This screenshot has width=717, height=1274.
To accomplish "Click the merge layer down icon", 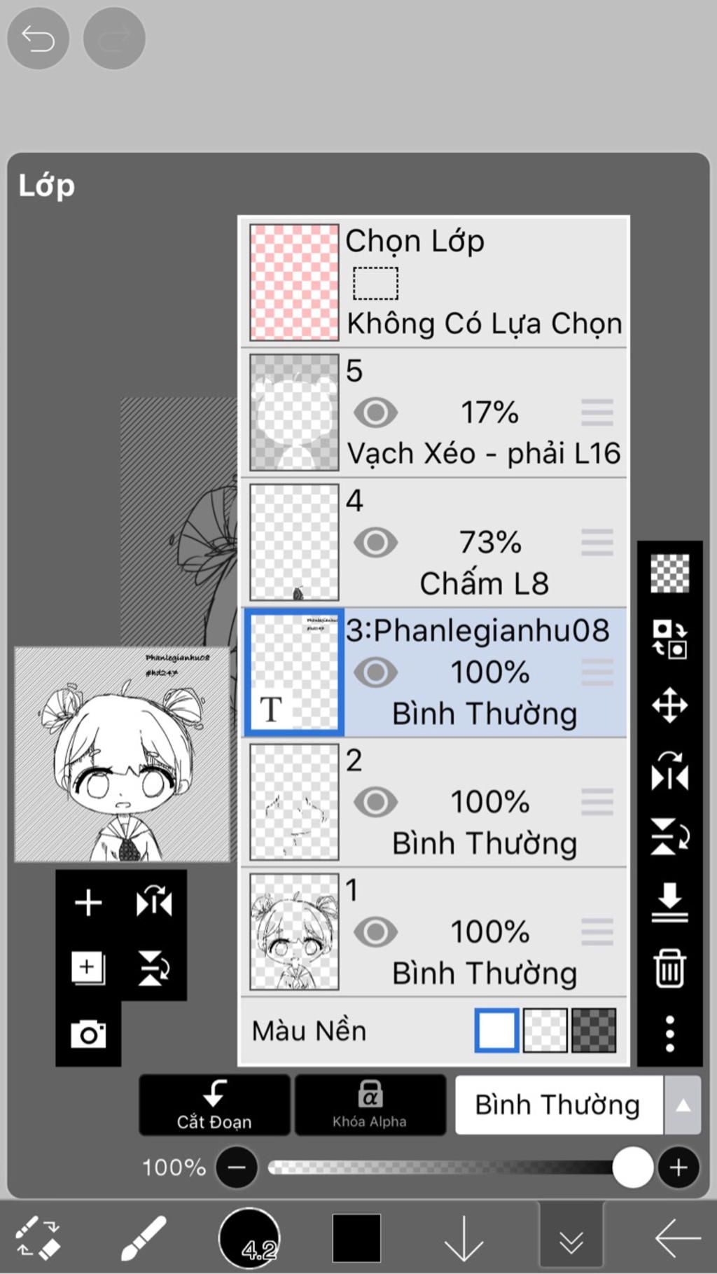I will tap(669, 902).
